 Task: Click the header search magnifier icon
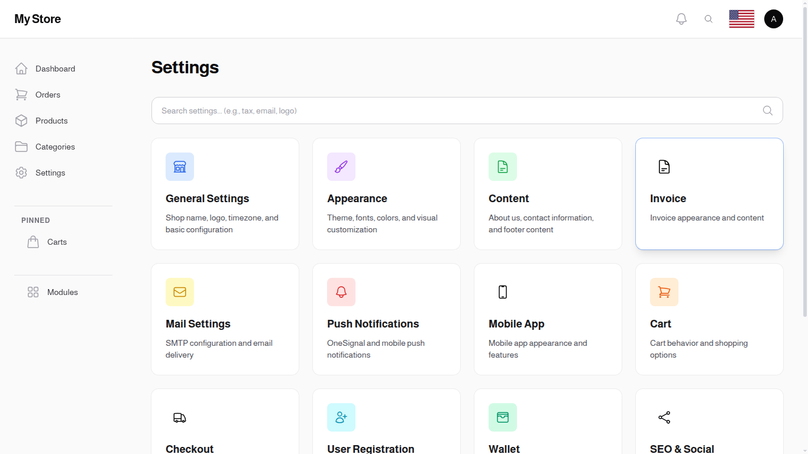tap(709, 18)
